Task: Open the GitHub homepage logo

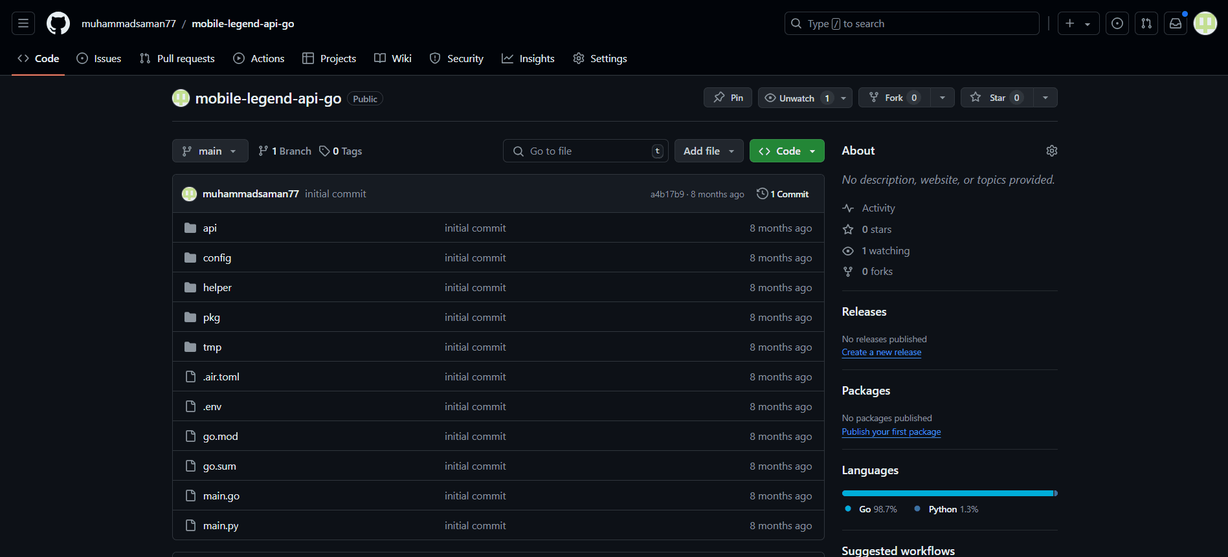Action: [58, 23]
